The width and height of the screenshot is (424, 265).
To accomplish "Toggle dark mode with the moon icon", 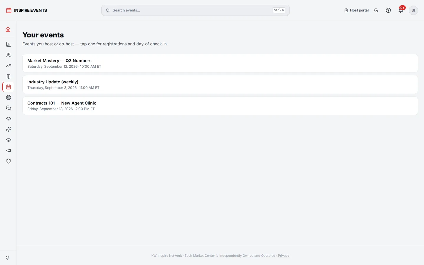I will pos(376,10).
